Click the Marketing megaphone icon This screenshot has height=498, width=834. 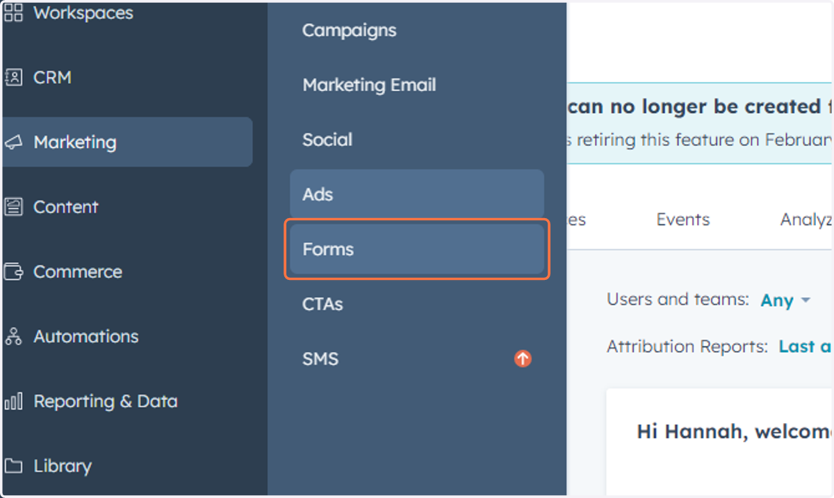pyautogui.click(x=13, y=142)
